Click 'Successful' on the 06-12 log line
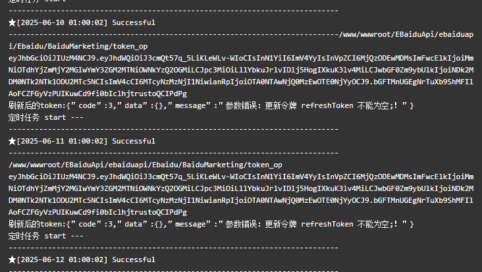The height and width of the screenshot is (272, 482). pyautogui.click(x=134, y=259)
